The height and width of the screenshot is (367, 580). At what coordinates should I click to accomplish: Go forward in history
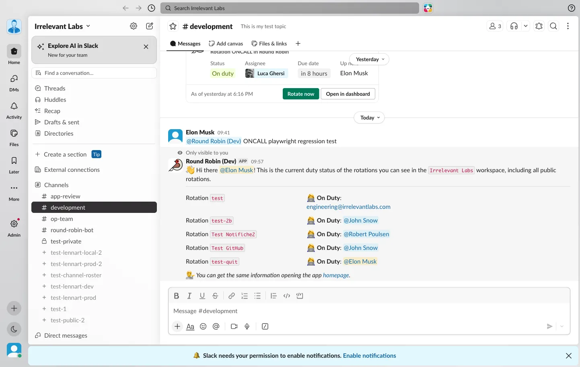tap(138, 8)
